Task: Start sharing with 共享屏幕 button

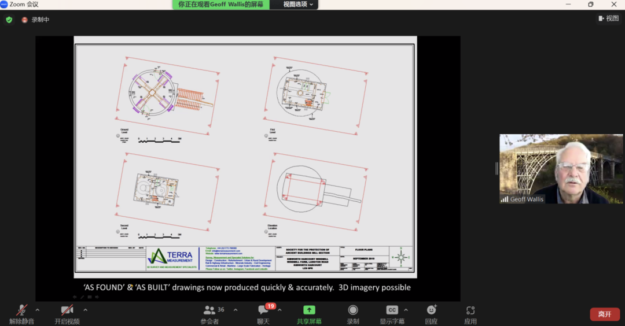Action: [309, 314]
